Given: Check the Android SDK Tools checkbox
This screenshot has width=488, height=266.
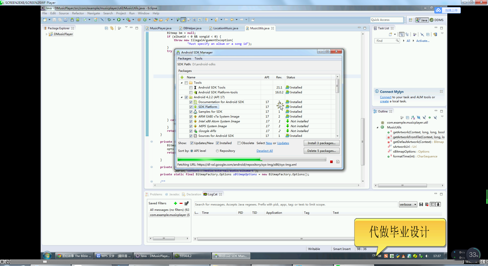Looking at the screenshot, I should 191,88.
